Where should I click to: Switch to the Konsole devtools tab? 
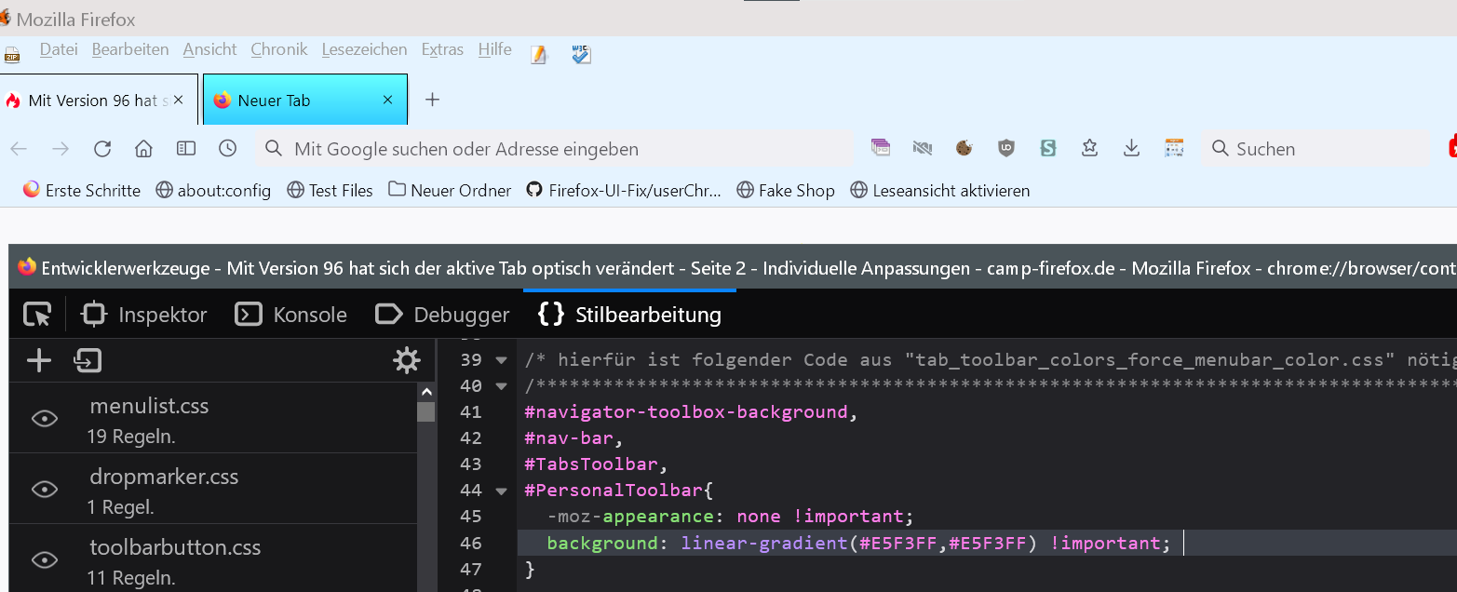pyautogui.click(x=291, y=316)
